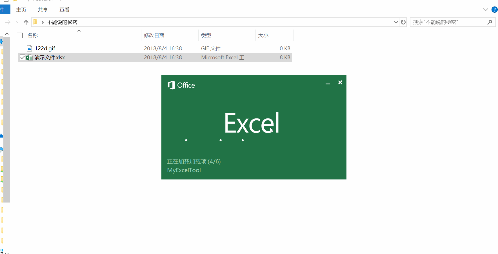Open help using the question mark icon
The image size is (498, 254).
[x=494, y=9]
